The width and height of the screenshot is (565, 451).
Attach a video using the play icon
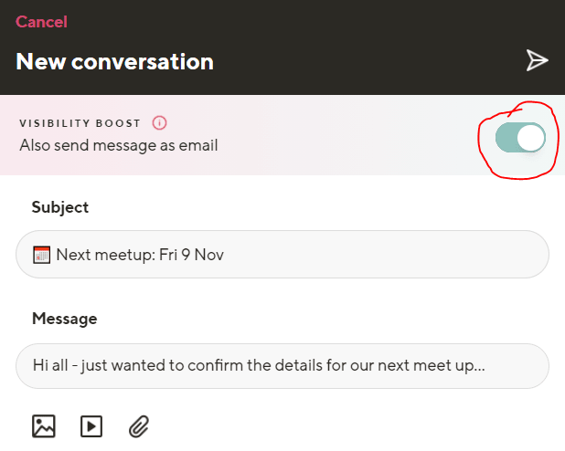click(x=91, y=426)
